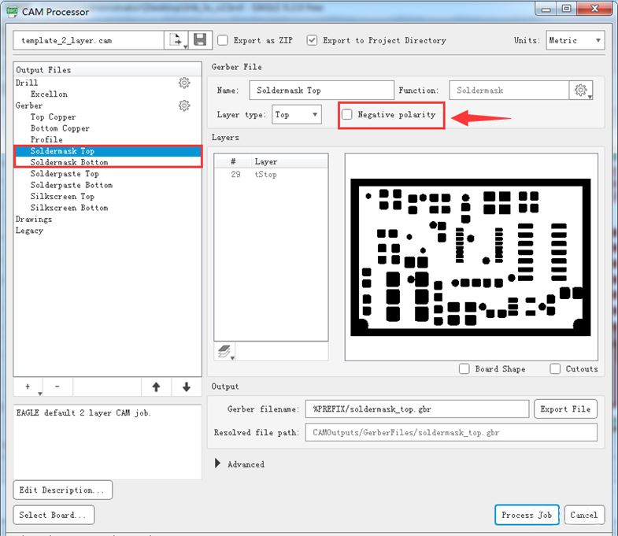This screenshot has height=536, width=618.
Task: Click the plus button to add output
Action: 28,386
